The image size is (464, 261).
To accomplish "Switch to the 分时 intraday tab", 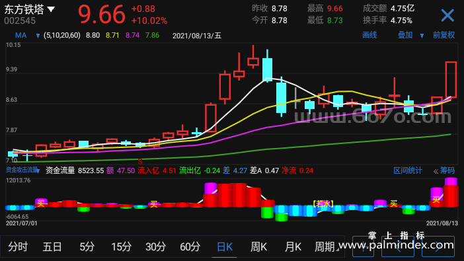I will click(x=18, y=246).
